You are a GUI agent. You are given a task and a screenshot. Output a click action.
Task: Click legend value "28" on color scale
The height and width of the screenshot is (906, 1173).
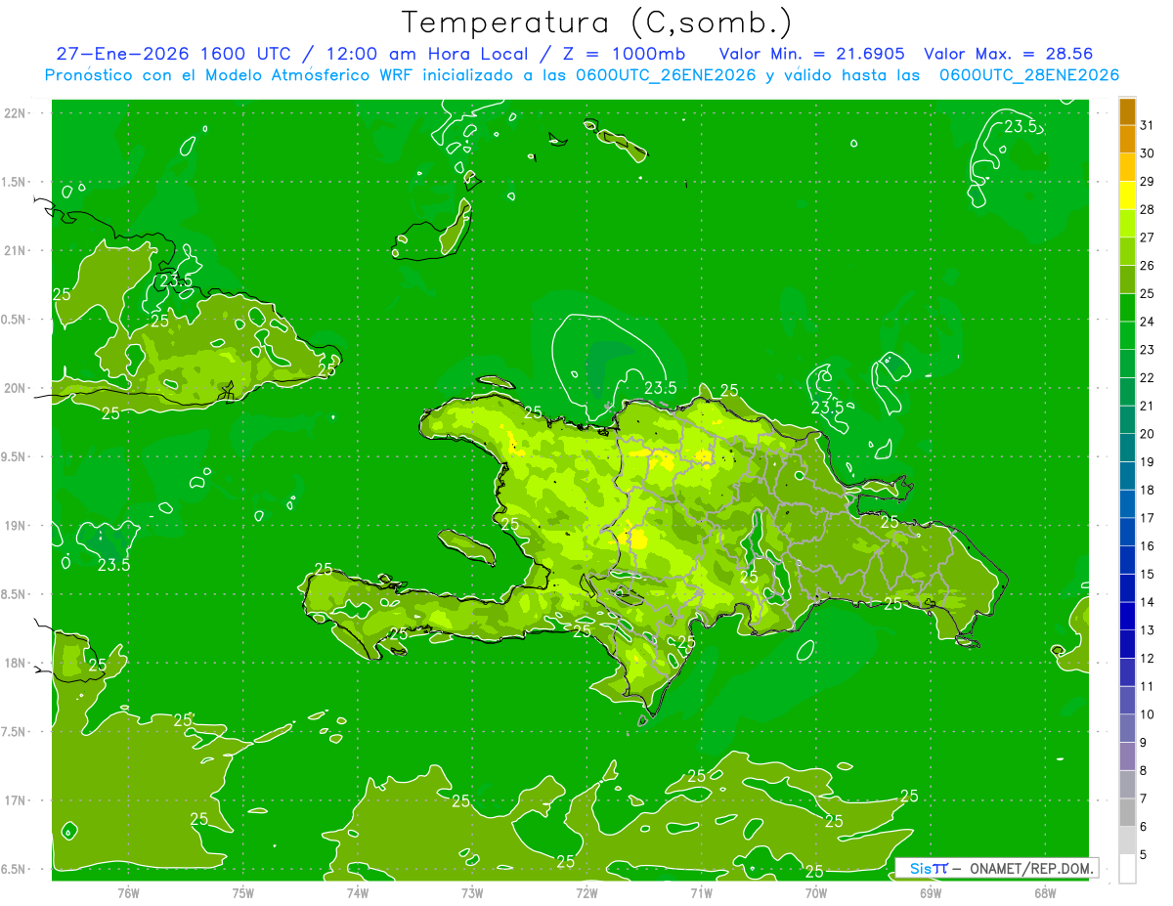click(x=1147, y=209)
